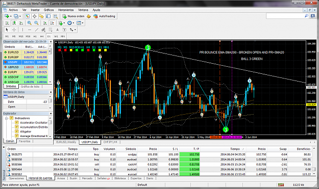The image size is (319, 189).
Task: Open the CHFJPY,H4 chart tab
Action: click(110, 142)
